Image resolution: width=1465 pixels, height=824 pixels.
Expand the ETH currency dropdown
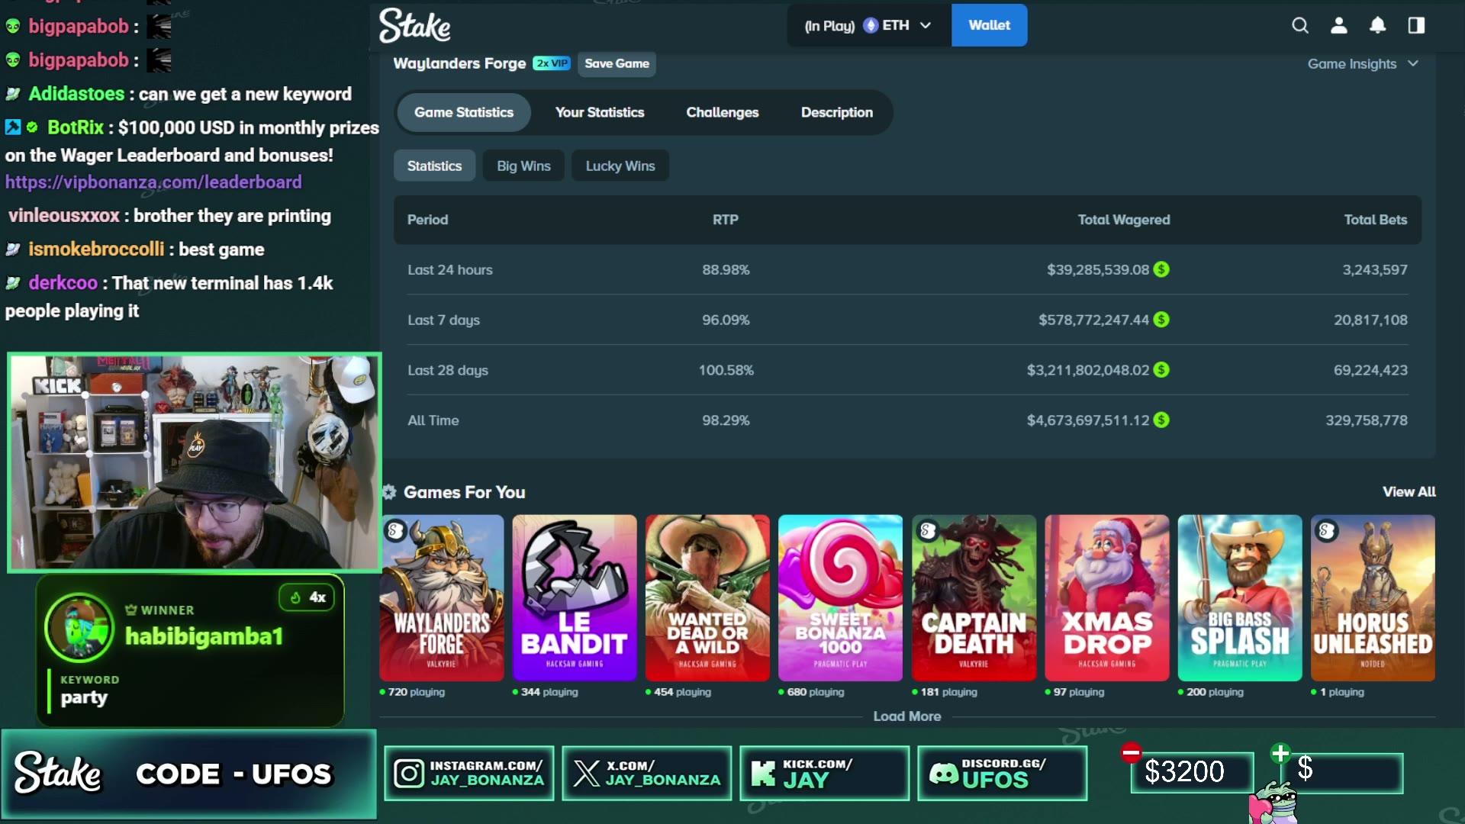[x=926, y=25]
